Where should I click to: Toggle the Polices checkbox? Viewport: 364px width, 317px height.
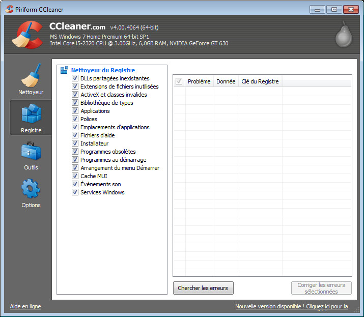click(x=75, y=119)
